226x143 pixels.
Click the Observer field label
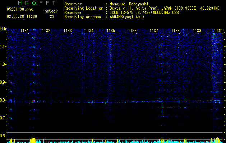point(73,4)
